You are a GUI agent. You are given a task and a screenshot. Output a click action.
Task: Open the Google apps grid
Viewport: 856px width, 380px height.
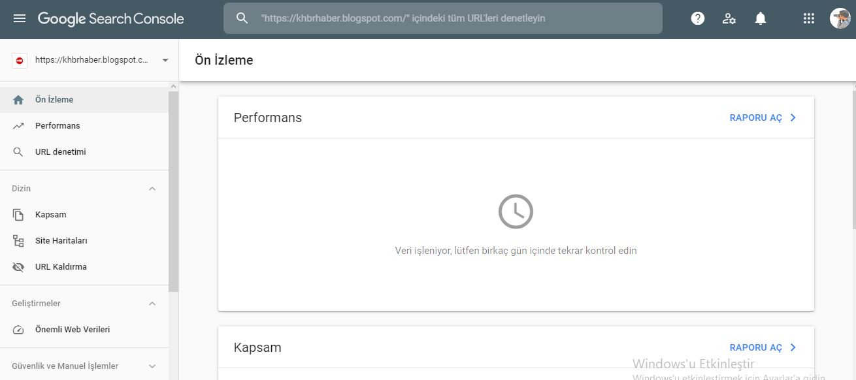[809, 18]
